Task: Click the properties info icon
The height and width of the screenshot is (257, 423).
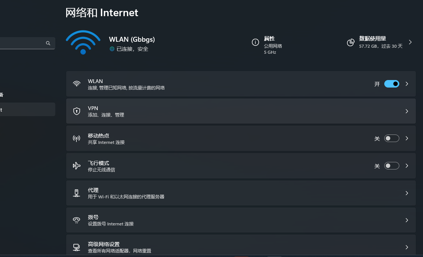Action: coord(255,42)
